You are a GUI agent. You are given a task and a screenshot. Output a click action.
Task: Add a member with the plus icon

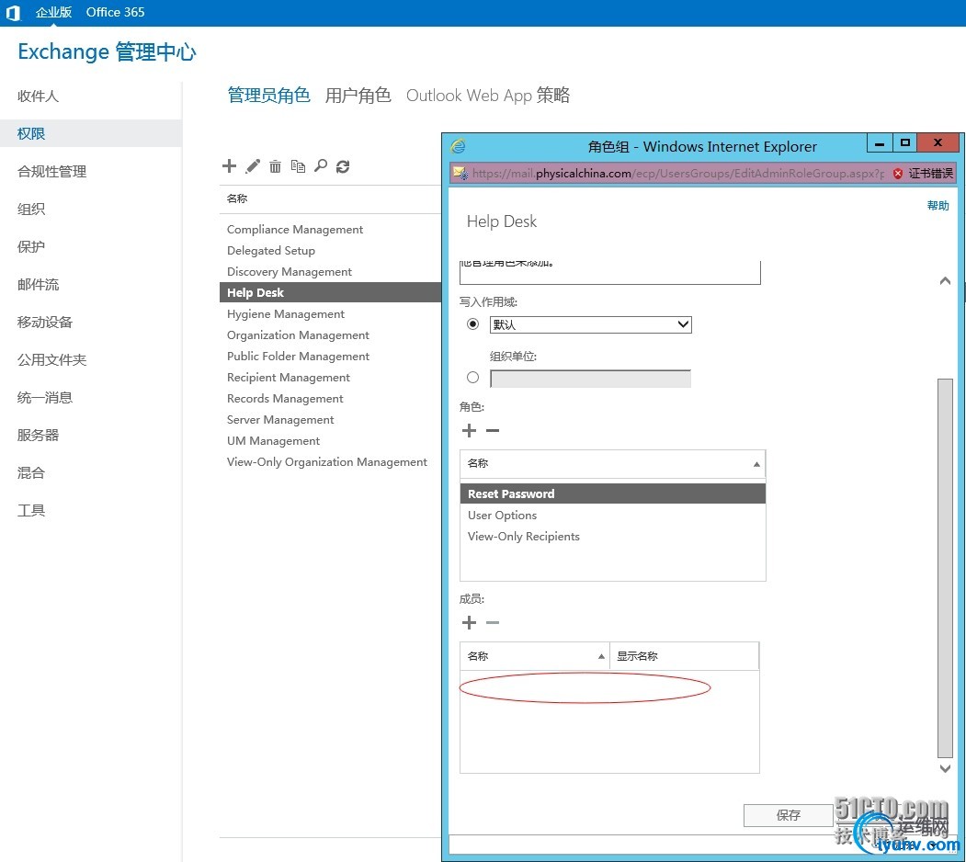click(469, 622)
